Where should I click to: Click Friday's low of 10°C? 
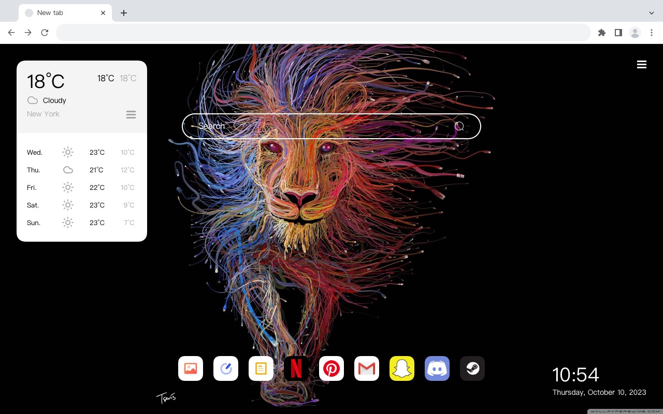pyautogui.click(x=127, y=187)
